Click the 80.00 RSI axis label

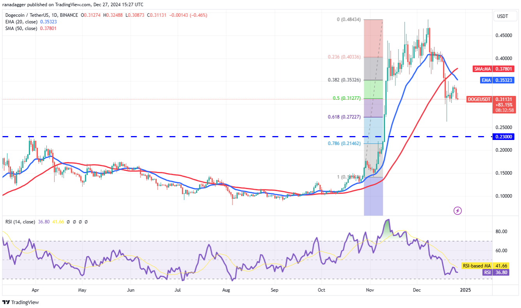tap(501, 232)
